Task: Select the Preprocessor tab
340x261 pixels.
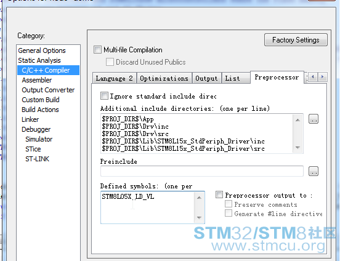Action: 277,78
